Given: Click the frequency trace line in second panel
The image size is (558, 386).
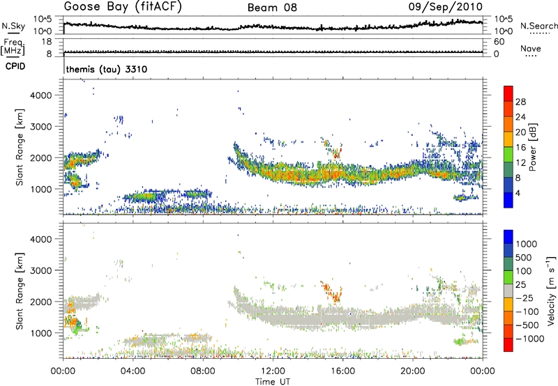Looking at the screenshot, I should point(273,52).
